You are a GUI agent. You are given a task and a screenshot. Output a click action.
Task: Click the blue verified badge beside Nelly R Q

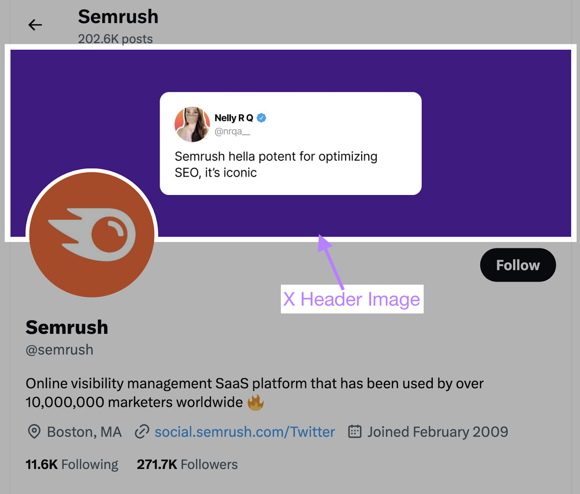coord(261,118)
